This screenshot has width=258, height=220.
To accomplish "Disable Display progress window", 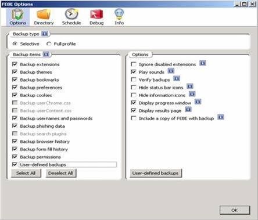I will tap(134, 103).
